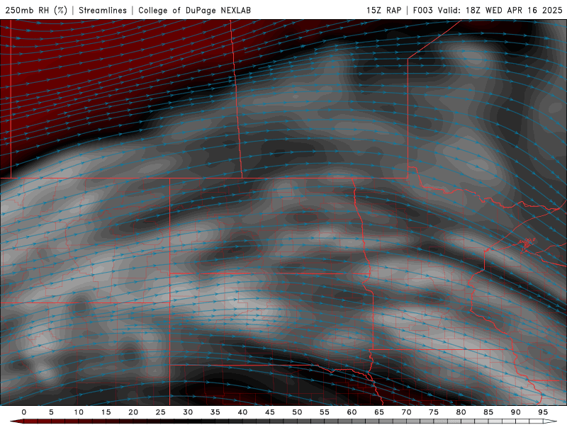
Task: Click the colorbar label '35'
Action: coord(215,412)
